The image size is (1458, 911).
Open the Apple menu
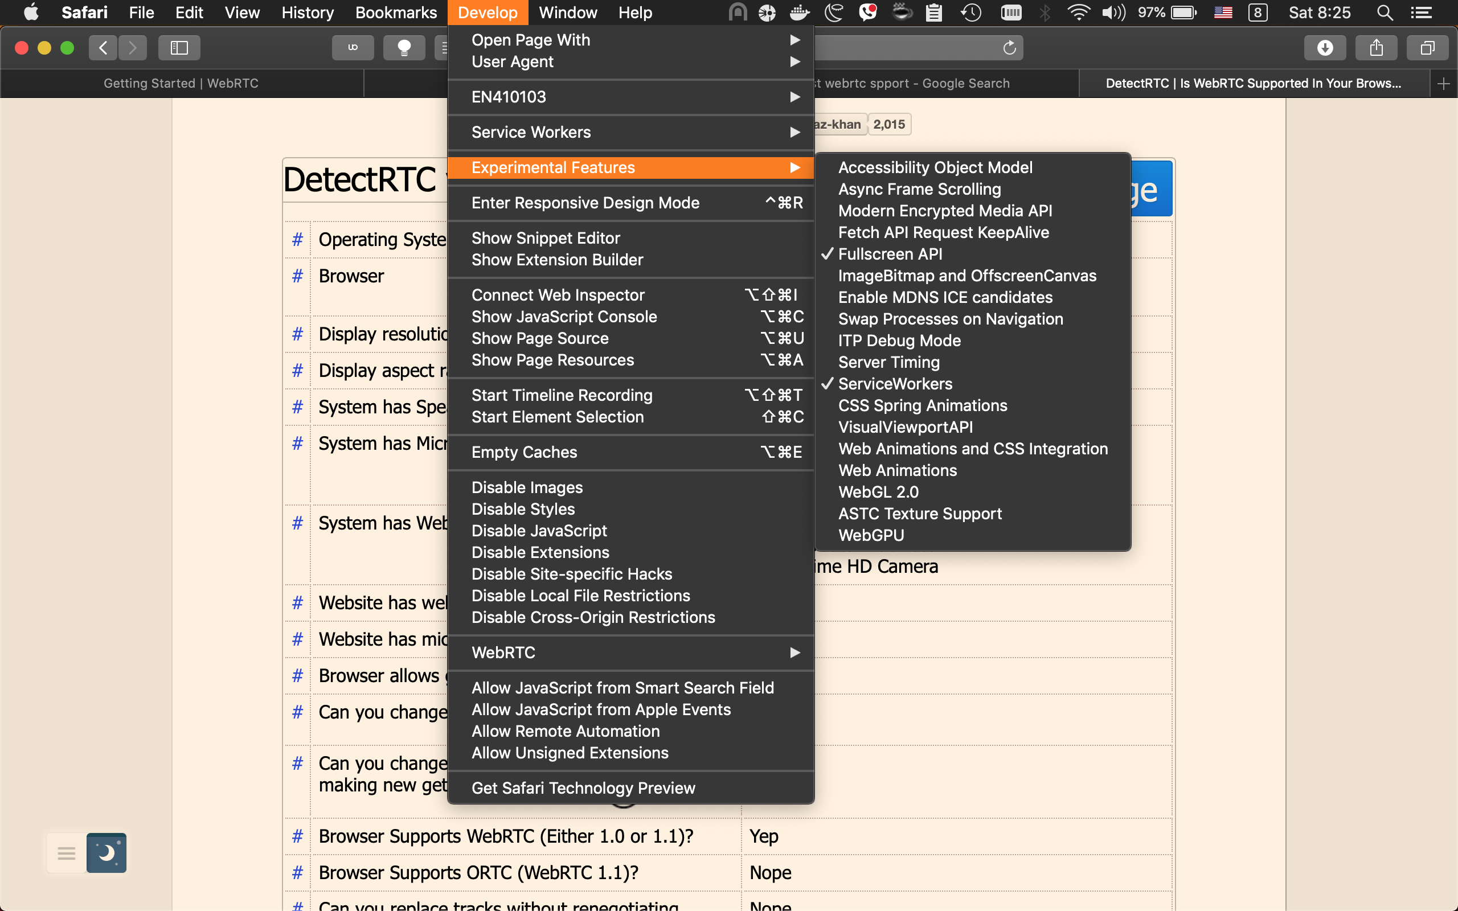point(30,13)
